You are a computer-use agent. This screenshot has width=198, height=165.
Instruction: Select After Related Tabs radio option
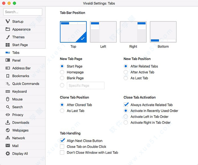pyautogui.click(x=126, y=66)
